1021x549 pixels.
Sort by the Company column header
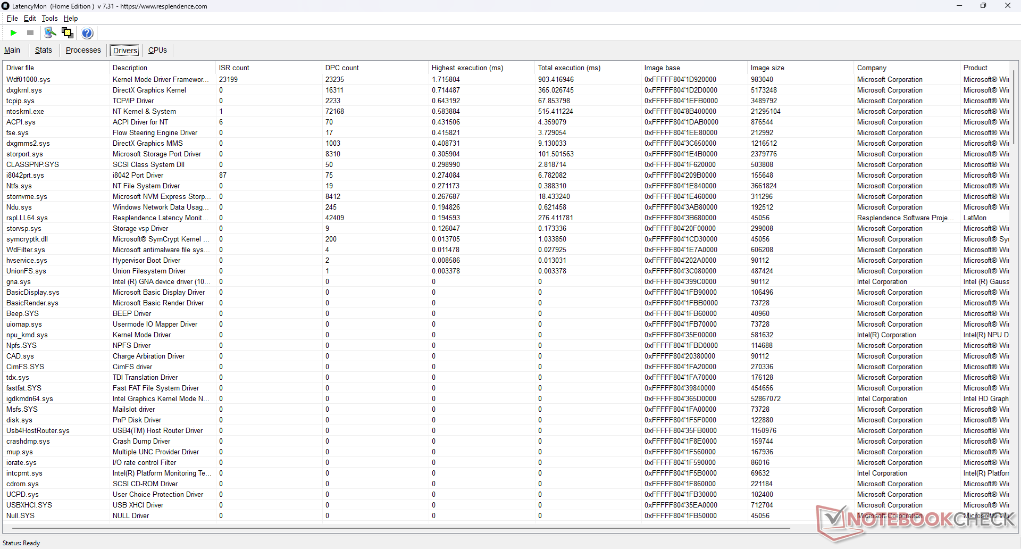pyautogui.click(x=907, y=68)
